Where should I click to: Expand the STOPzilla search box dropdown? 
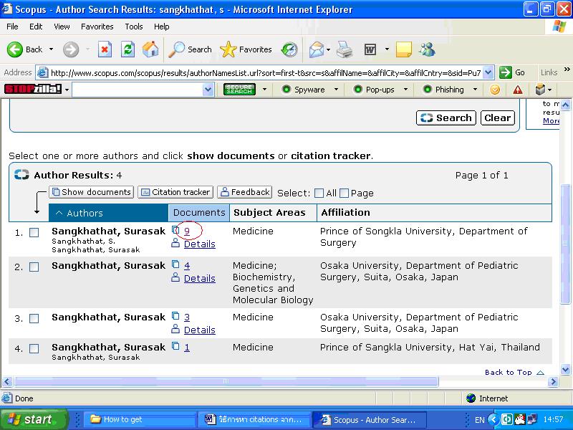click(x=208, y=90)
